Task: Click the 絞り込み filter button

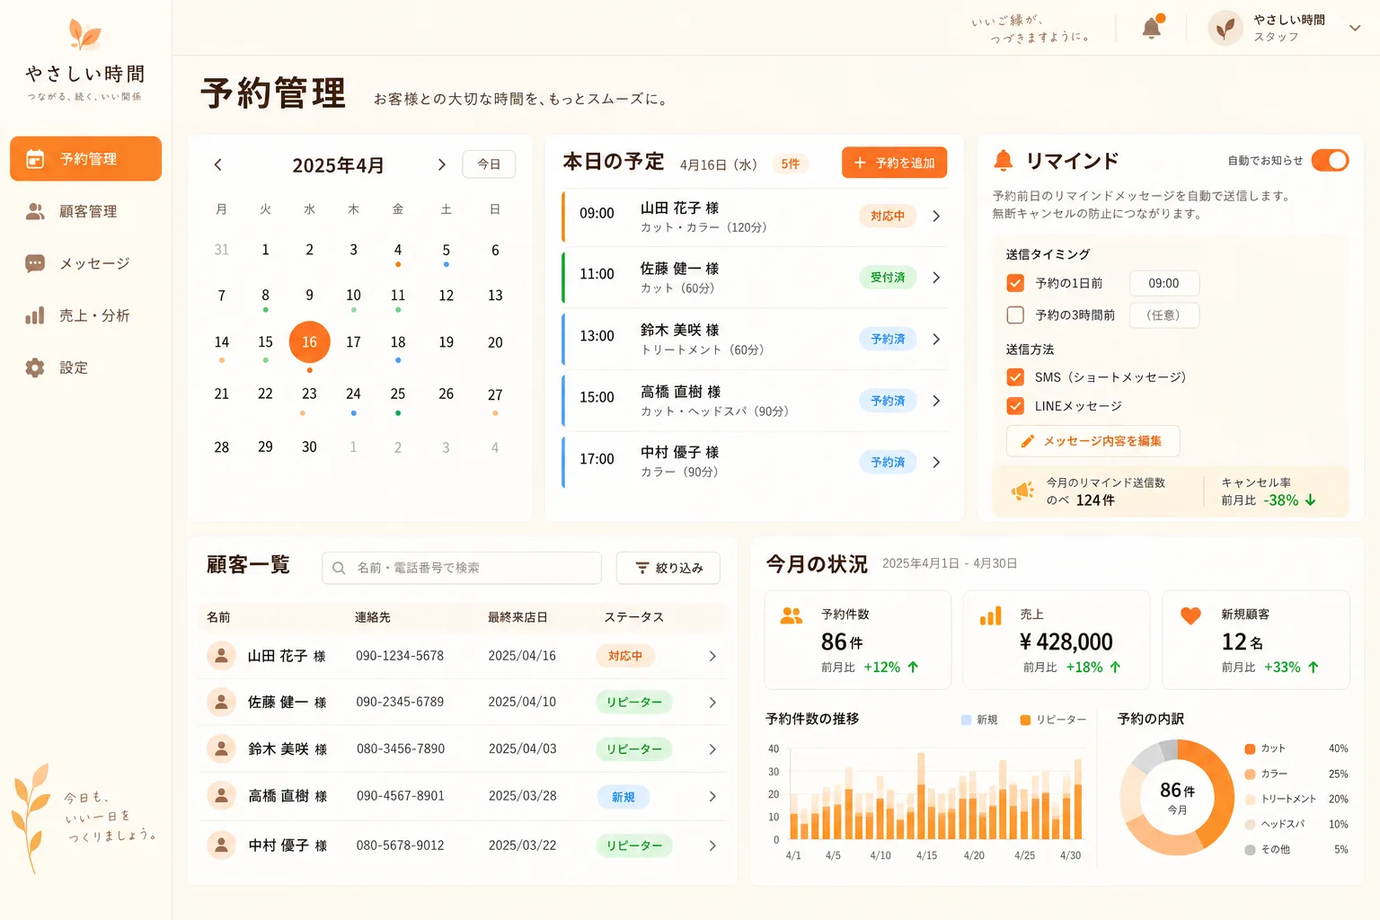Action: tap(668, 568)
